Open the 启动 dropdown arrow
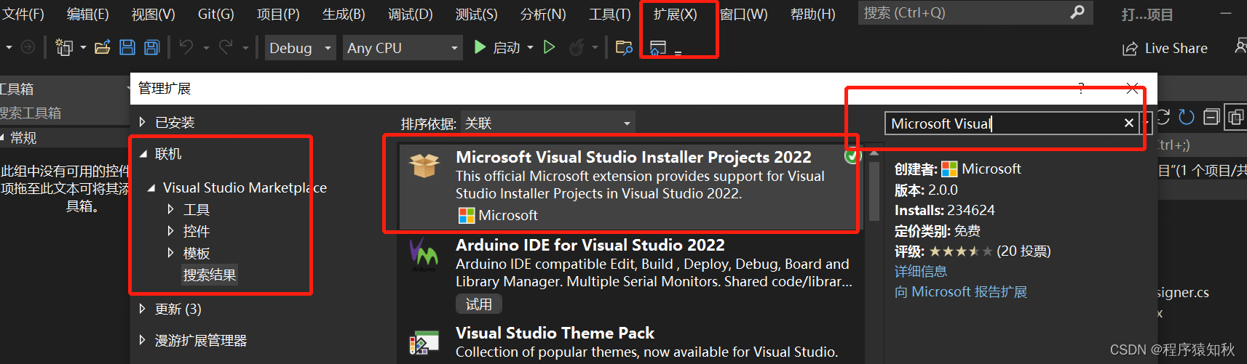Screen dimensions: 1247x364 click(530, 48)
